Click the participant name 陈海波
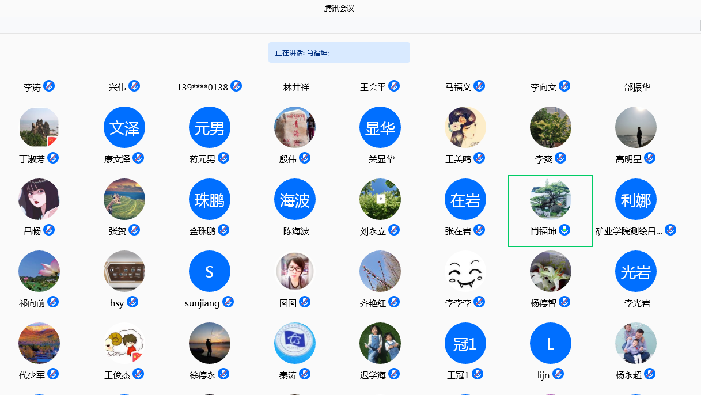The image size is (701, 395). (296, 231)
